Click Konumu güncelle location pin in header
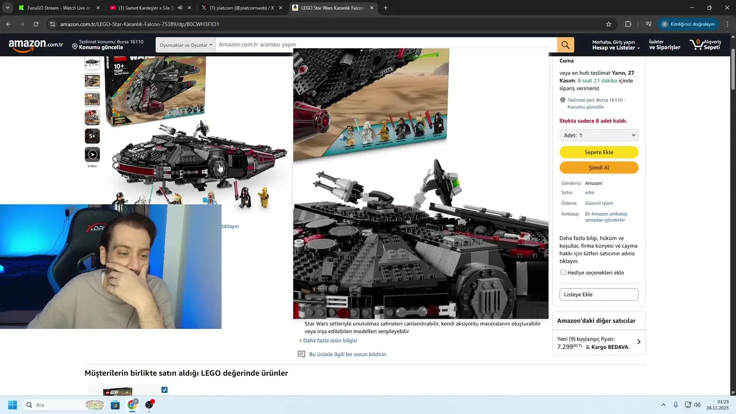 click(x=74, y=45)
